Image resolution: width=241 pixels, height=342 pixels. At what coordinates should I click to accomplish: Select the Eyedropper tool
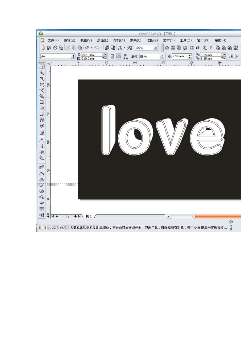[42, 140]
